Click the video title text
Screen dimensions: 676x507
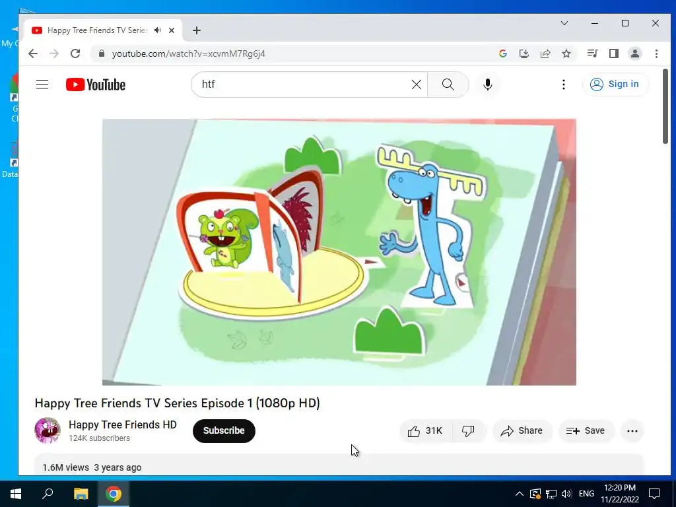[x=177, y=403]
